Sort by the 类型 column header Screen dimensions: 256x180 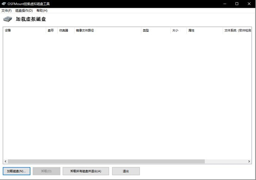pos(156,30)
